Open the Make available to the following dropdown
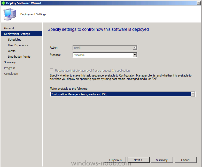 coord(192,94)
